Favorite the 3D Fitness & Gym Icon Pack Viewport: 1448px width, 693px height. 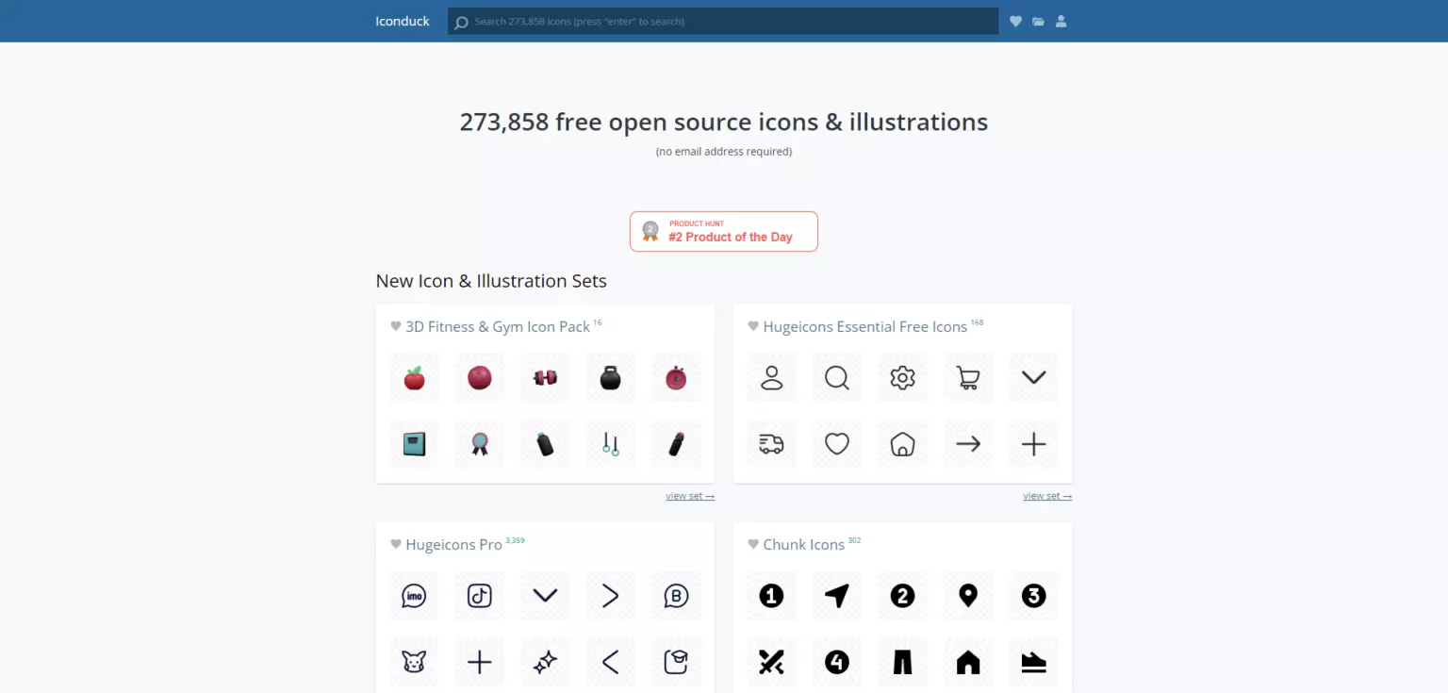396,326
